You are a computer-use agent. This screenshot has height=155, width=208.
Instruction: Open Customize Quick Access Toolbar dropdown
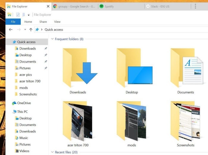[x=29, y=15]
